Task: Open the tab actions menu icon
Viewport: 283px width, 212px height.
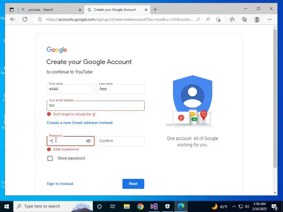Action: pos(12,10)
